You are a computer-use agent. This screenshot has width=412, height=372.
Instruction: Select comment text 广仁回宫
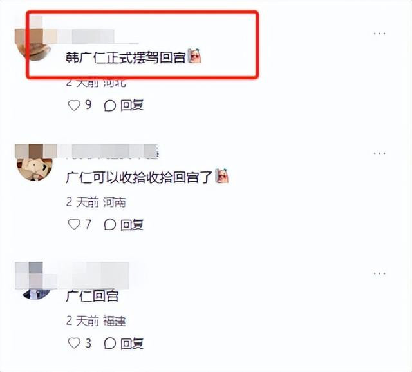point(92,297)
